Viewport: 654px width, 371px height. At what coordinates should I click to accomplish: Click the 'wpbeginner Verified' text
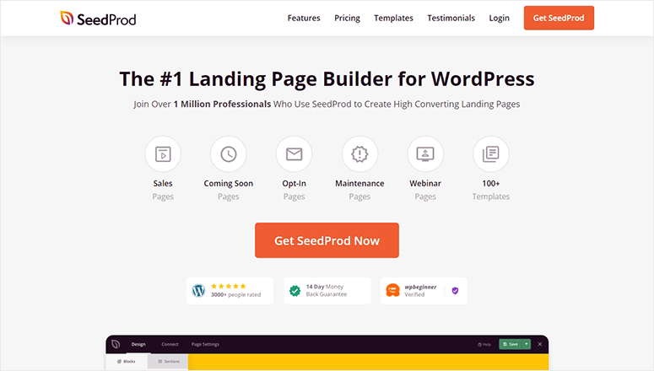420,291
